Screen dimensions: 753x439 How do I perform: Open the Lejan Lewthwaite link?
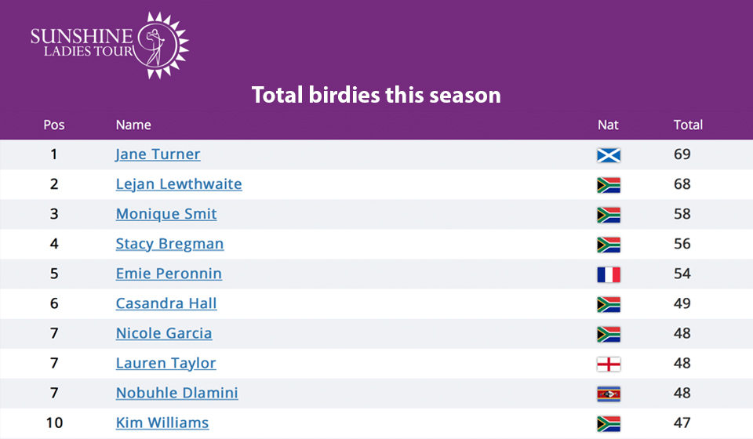(x=179, y=184)
